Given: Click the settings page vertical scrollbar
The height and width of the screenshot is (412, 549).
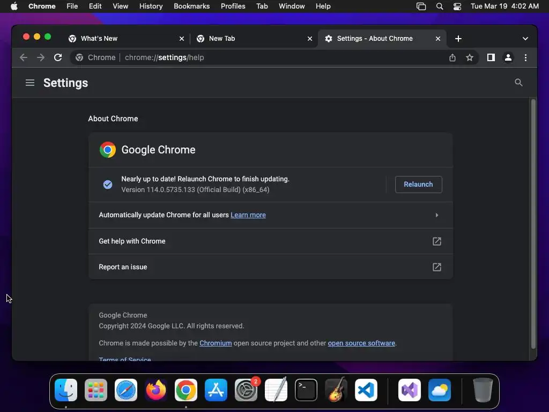Looking at the screenshot, I should (533, 224).
